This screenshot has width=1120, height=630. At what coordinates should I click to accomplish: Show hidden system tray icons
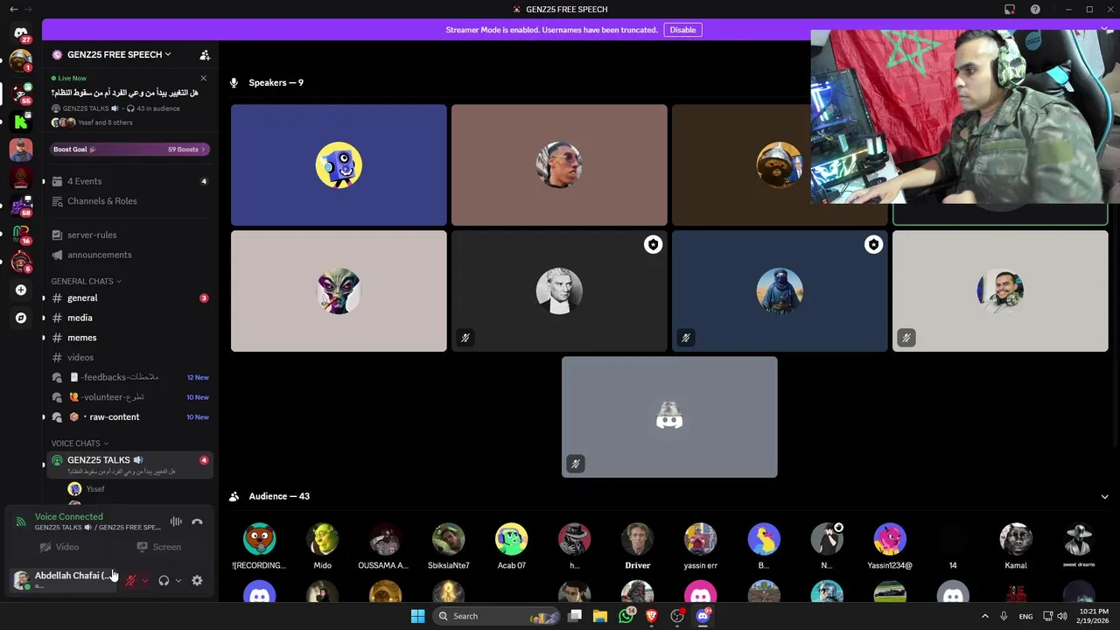click(x=984, y=616)
